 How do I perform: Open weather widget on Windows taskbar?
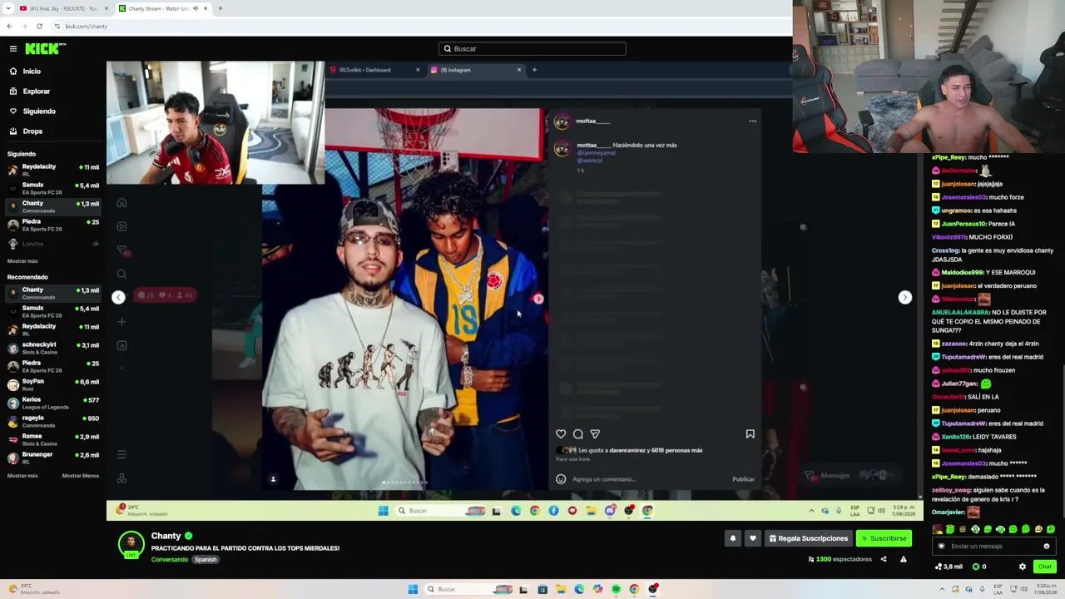coord(35,590)
